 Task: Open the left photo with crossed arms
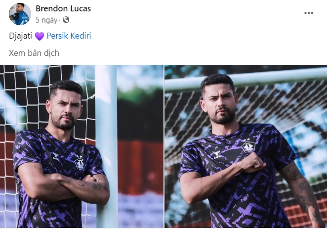click(82, 146)
